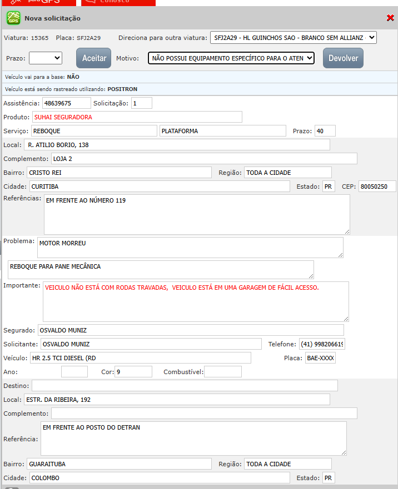Click the origin Região field beside CRISTO REI
This screenshot has height=489, width=398.
288,173
